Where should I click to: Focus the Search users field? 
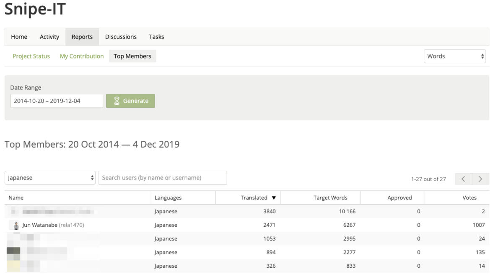point(163,178)
